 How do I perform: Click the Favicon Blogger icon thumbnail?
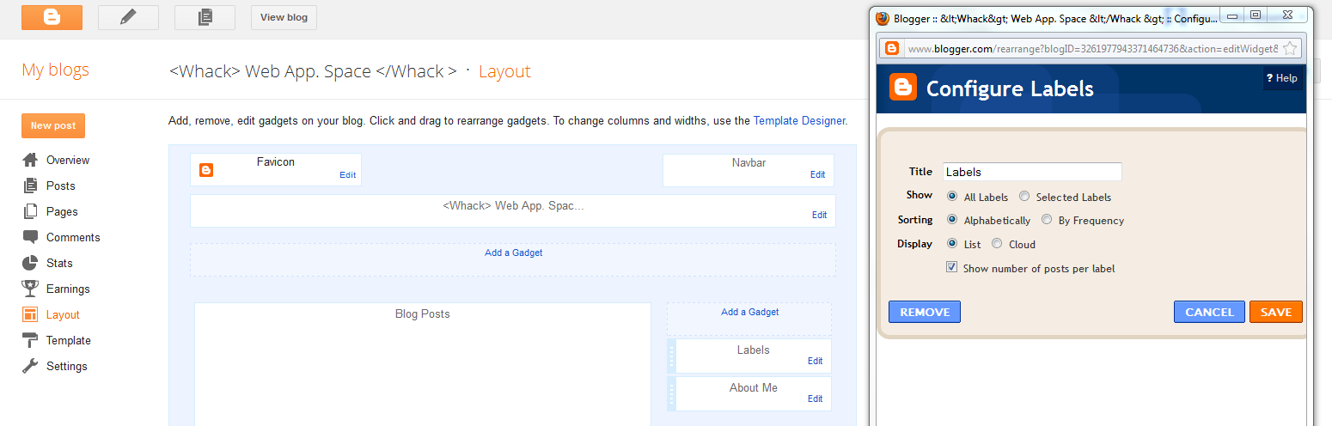pos(206,170)
